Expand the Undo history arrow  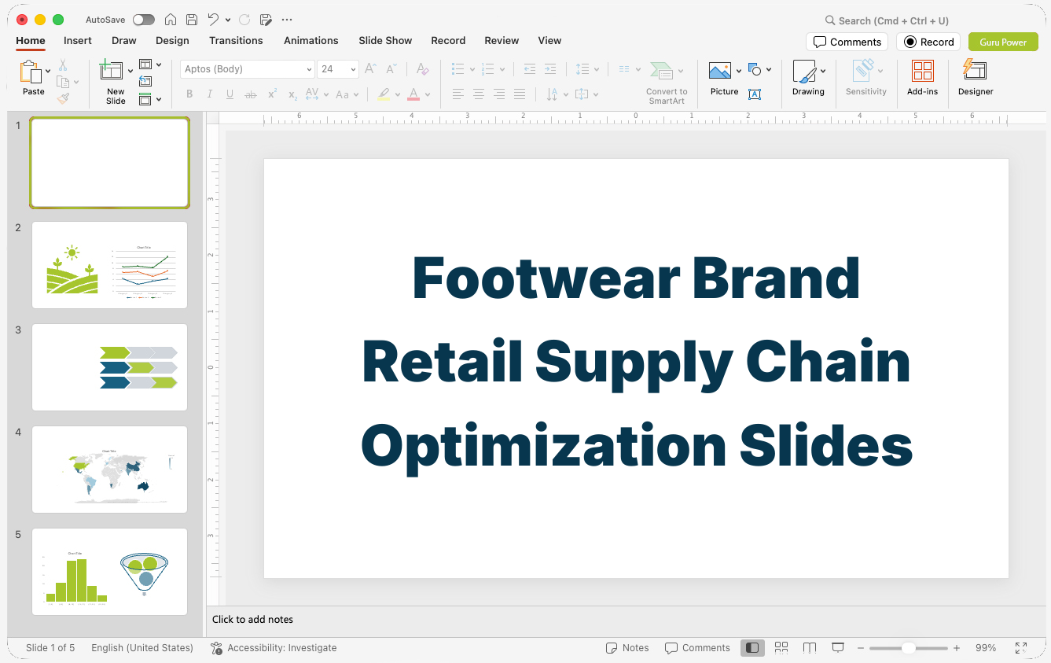(228, 20)
